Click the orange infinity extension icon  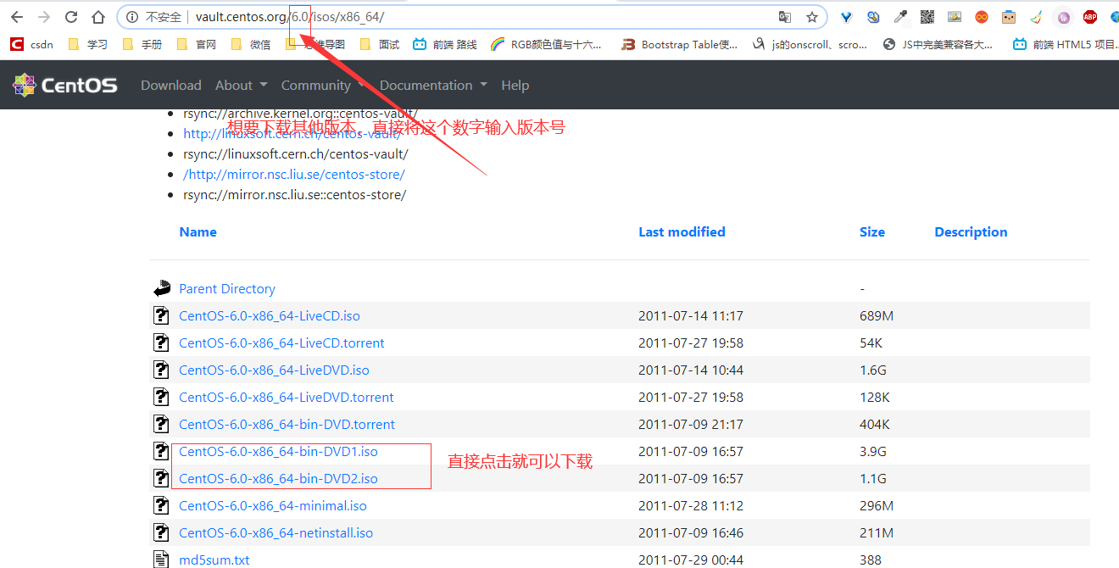(x=982, y=17)
